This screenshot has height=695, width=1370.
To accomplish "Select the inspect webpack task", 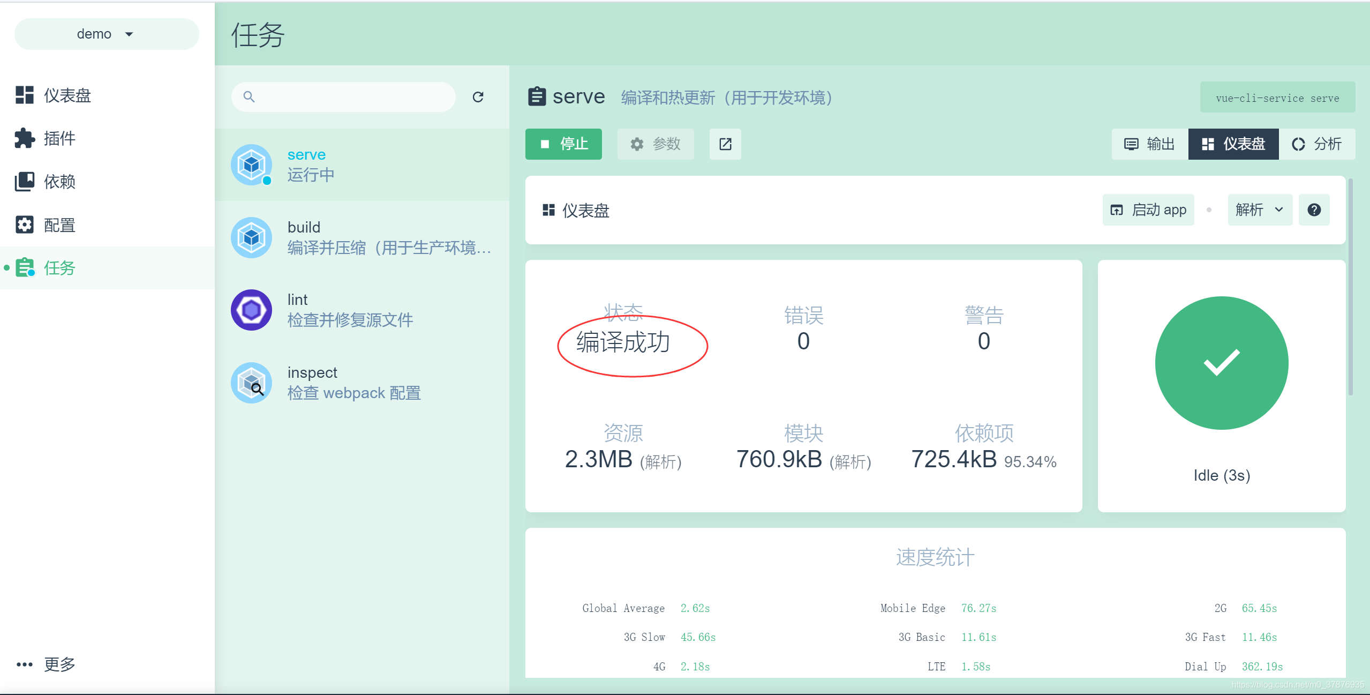I will (362, 383).
